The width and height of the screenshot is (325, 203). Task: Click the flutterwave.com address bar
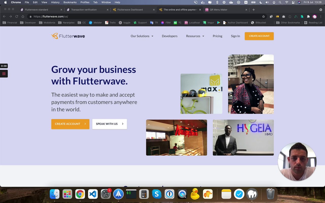pyautogui.click(x=147, y=16)
